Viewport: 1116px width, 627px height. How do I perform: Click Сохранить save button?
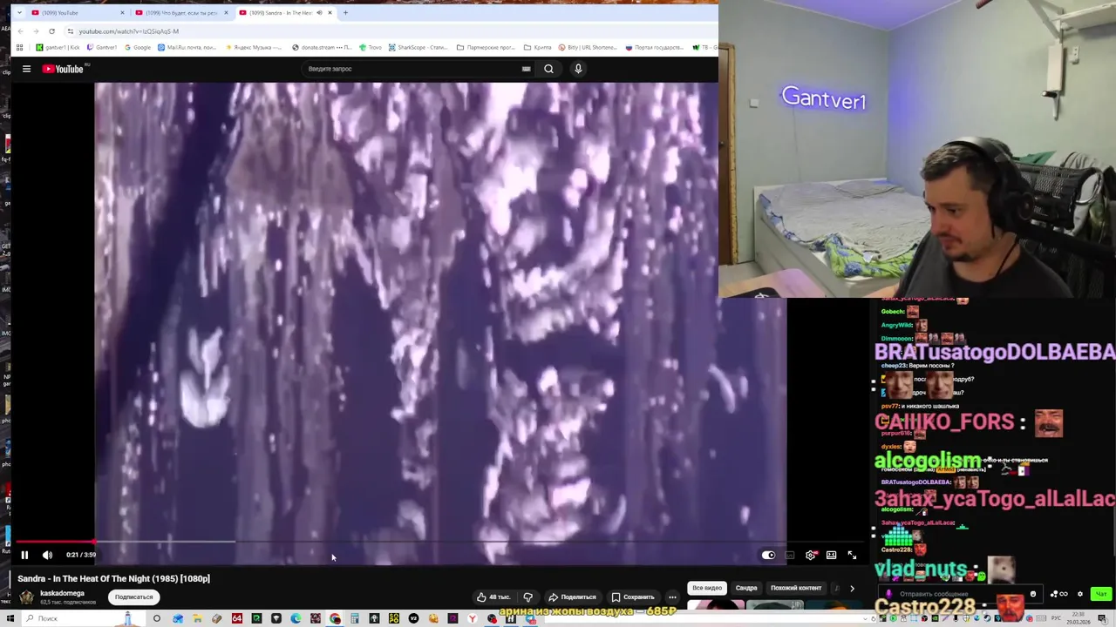pyautogui.click(x=633, y=597)
